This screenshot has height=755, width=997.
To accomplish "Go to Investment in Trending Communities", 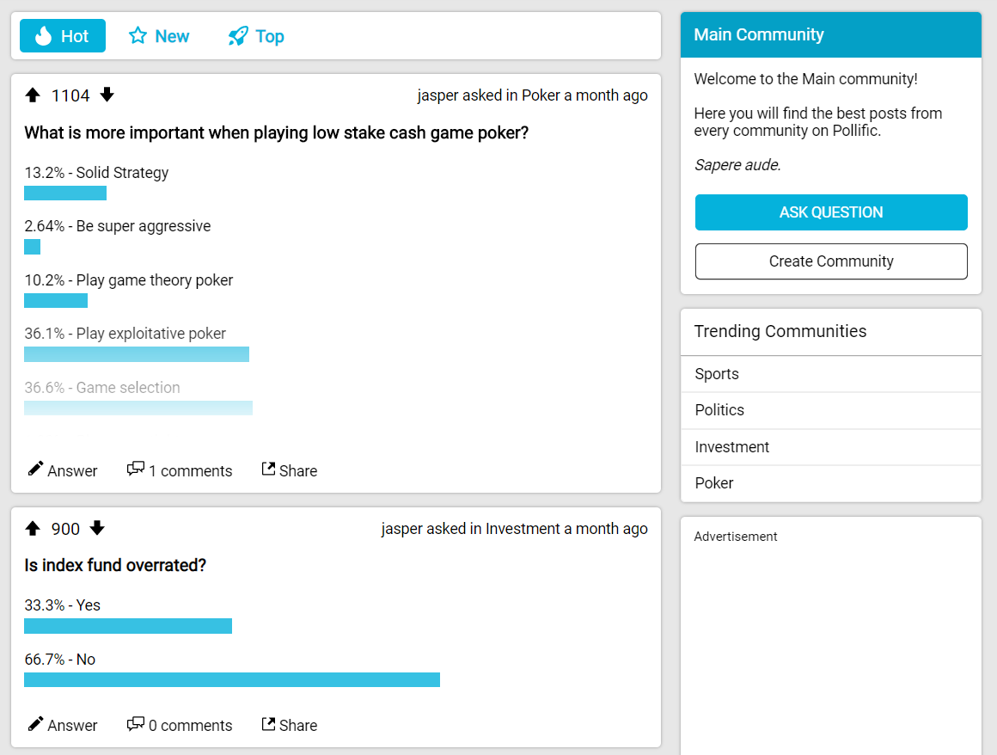I will click(732, 447).
